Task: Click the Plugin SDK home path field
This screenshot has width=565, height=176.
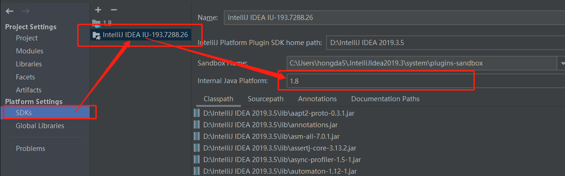Action: tap(445, 43)
